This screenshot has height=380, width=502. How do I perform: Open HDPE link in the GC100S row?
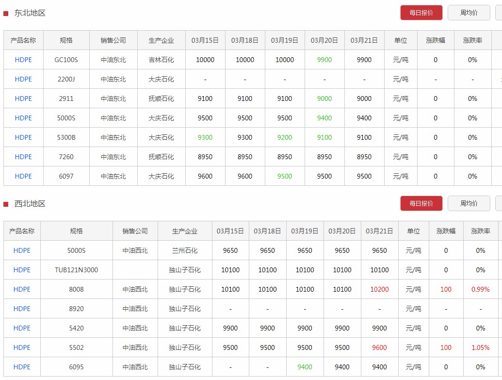click(x=23, y=60)
